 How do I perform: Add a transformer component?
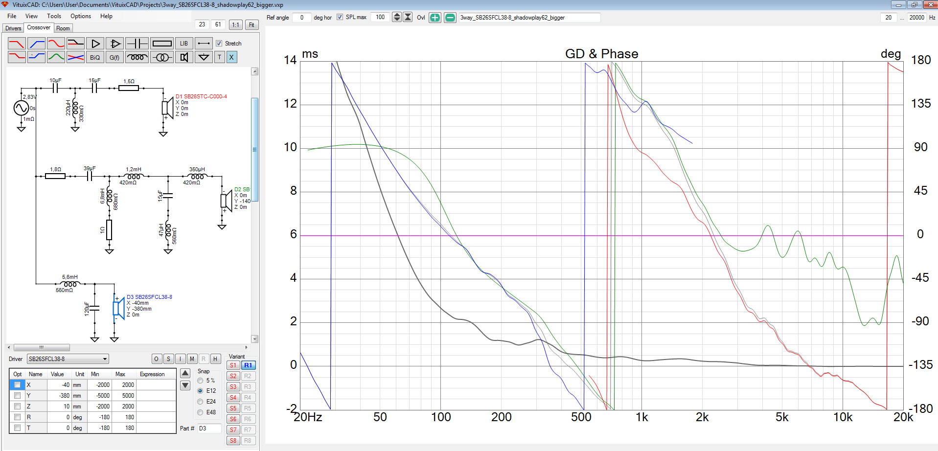162,57
